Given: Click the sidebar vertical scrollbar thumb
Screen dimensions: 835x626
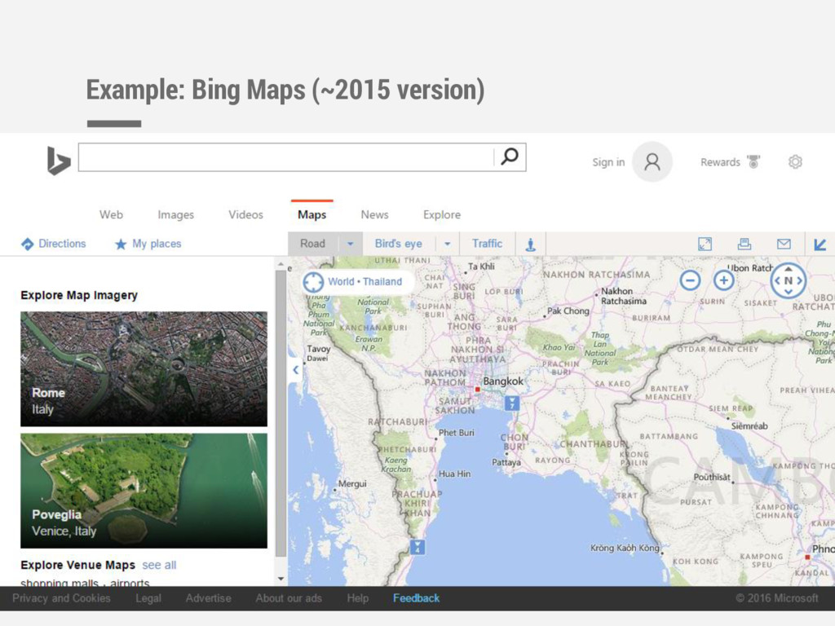Looking at the screenshot, I should [281, 413].
